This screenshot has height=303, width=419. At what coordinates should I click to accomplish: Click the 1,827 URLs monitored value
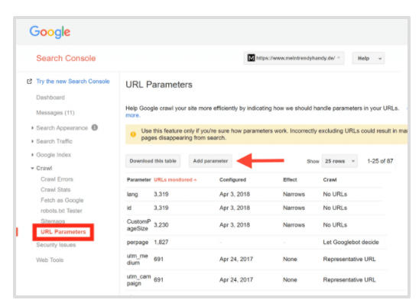point(161,242)
